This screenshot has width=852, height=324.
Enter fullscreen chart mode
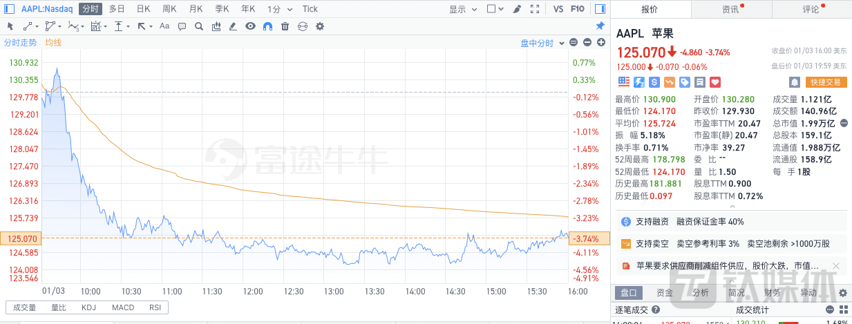(x=535, y=9)
